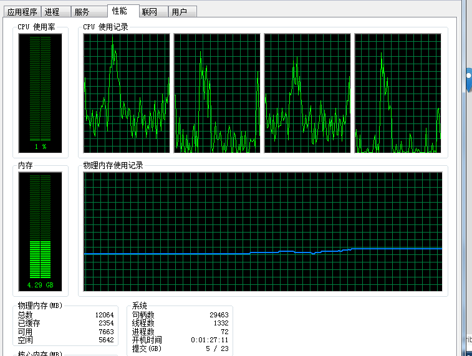472x356 pixels.
Task: Click the CPU 使用记录 heading
Action: pos(105,27)
